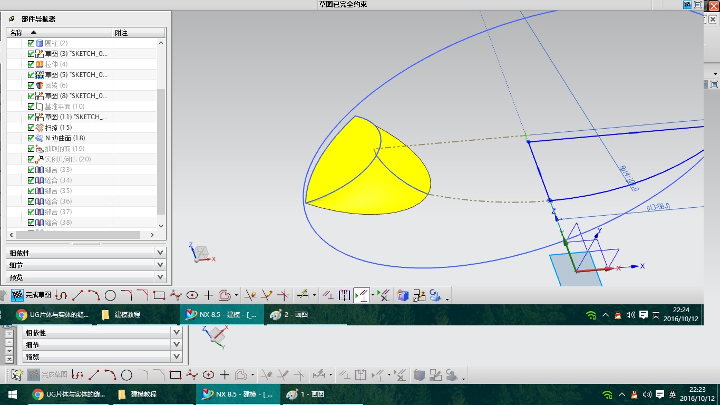Open the dimensions dropdown in the greyed-out lower toolbar
Screen dimensions: 720x405
[330, 375]
